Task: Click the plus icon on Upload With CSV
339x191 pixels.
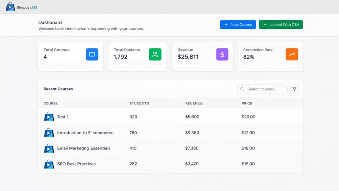Action: coord(265,25)
